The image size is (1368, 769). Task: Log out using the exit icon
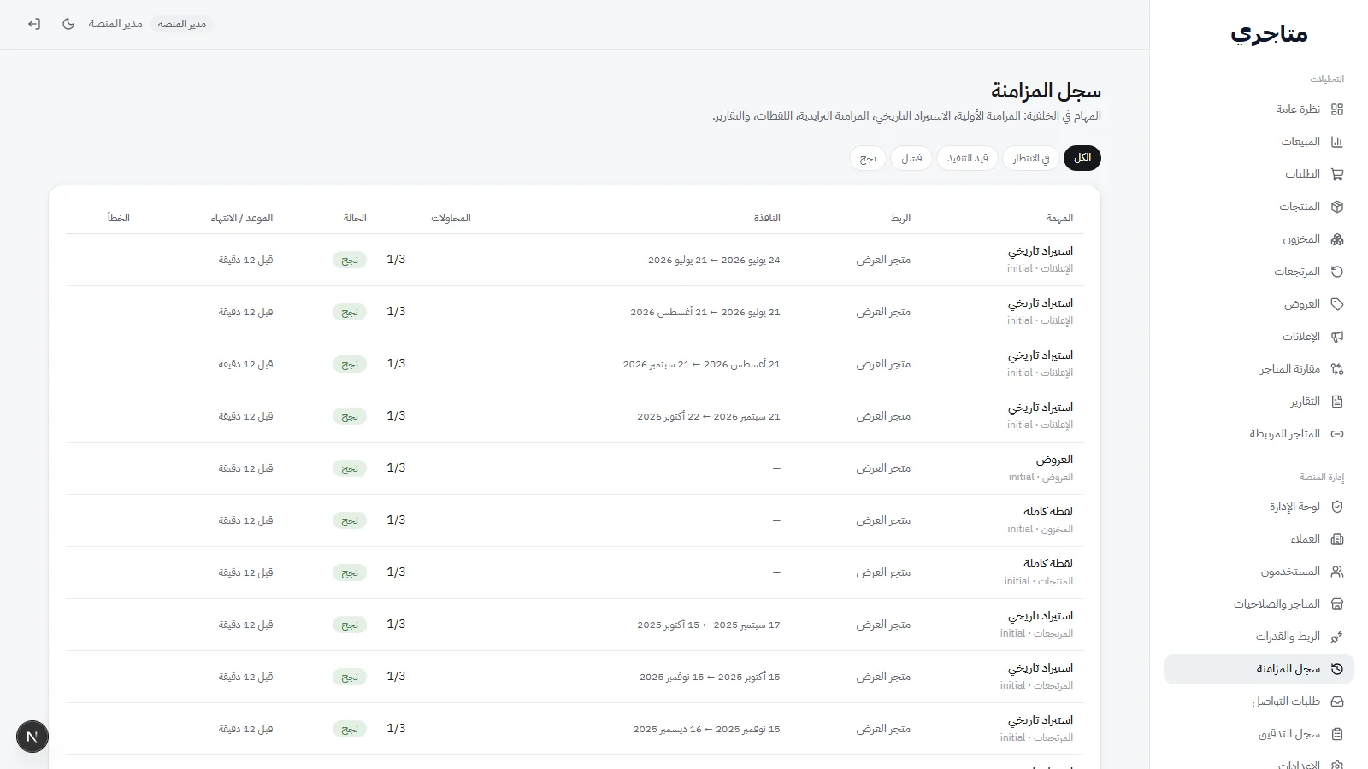pos(34,24)
